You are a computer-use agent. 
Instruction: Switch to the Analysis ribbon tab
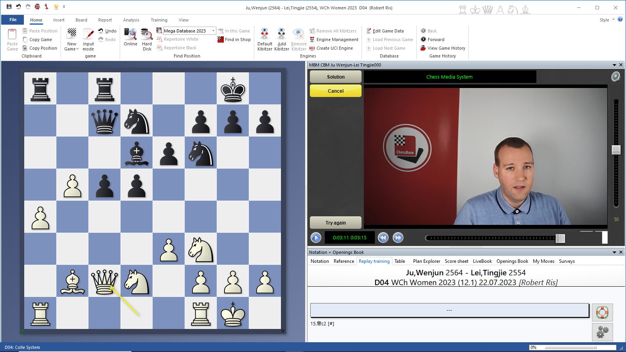coord(131,20)
